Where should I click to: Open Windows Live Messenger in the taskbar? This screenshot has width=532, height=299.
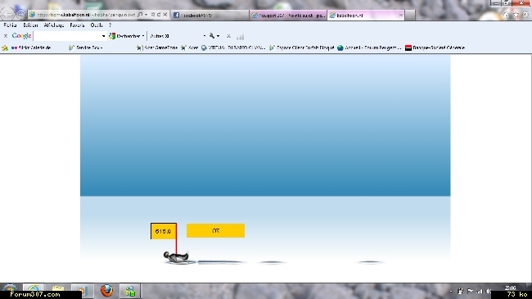pos(129,291)
